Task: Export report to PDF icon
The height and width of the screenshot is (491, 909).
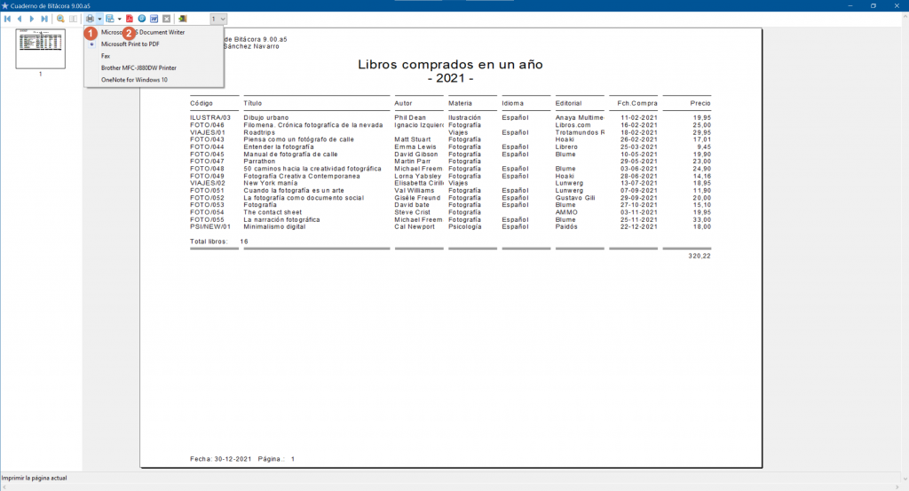Action: [130, 19]
